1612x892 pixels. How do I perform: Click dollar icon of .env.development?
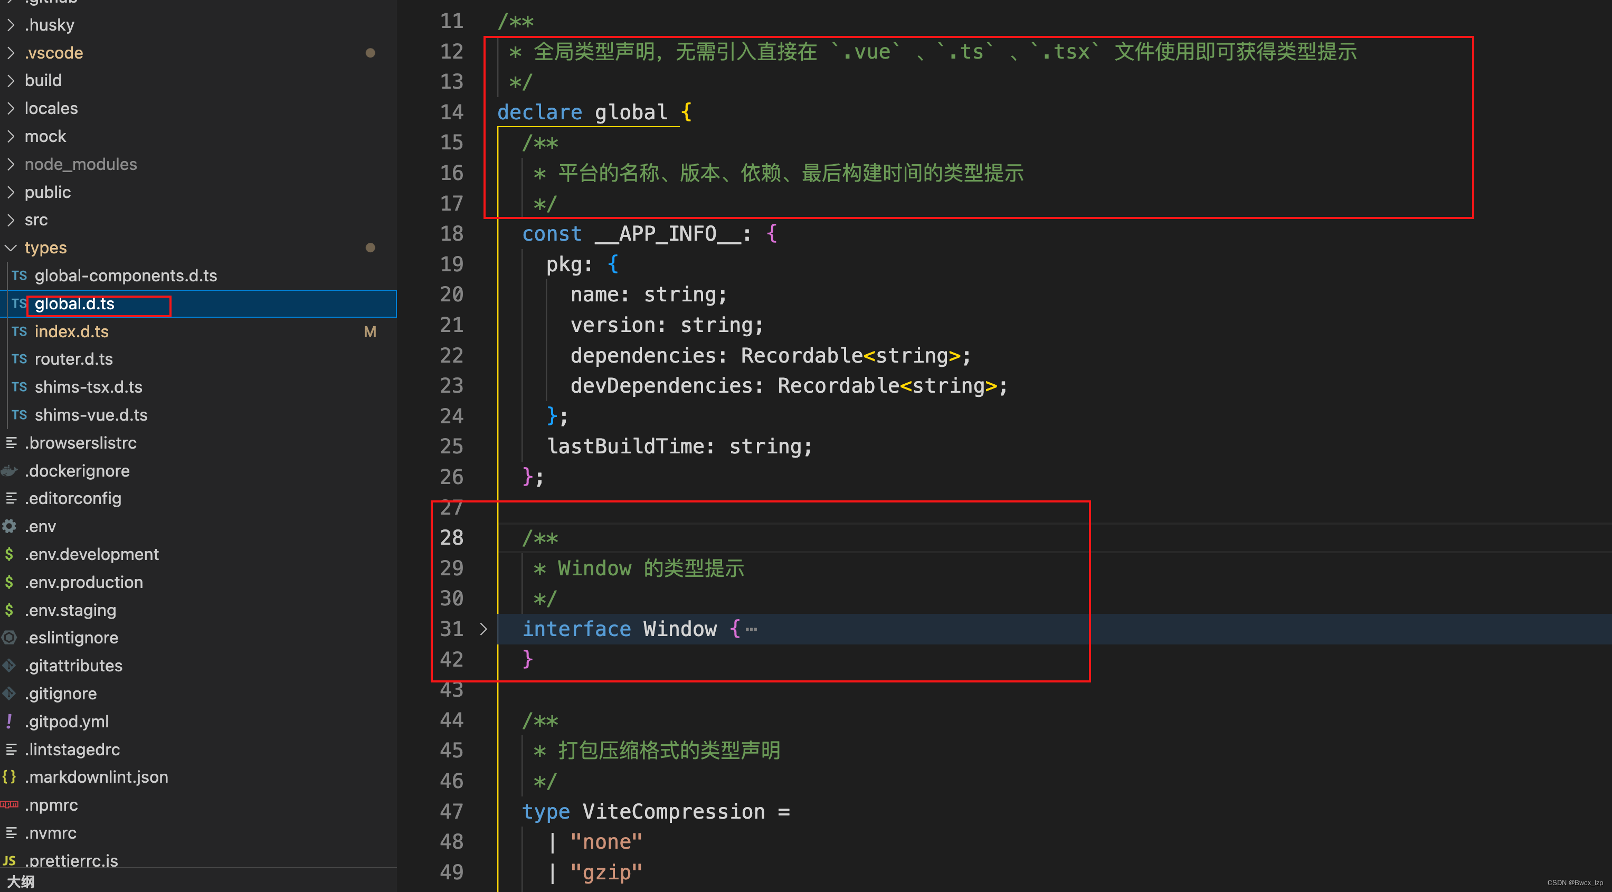click(10, 555)
